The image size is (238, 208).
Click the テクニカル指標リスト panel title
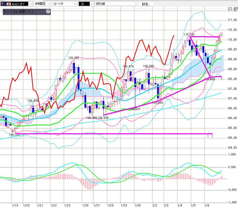tap(18, 12)
